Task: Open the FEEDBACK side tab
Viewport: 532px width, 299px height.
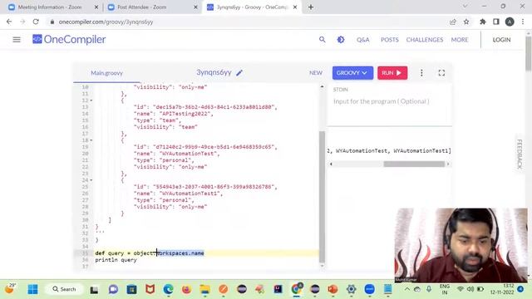Action: tap(519, 154)
